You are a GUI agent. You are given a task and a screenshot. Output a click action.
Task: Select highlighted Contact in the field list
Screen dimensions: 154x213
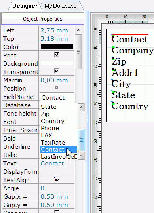coord(59,149)
